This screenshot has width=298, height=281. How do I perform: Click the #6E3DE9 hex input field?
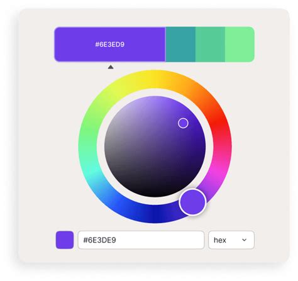point(141,240)
